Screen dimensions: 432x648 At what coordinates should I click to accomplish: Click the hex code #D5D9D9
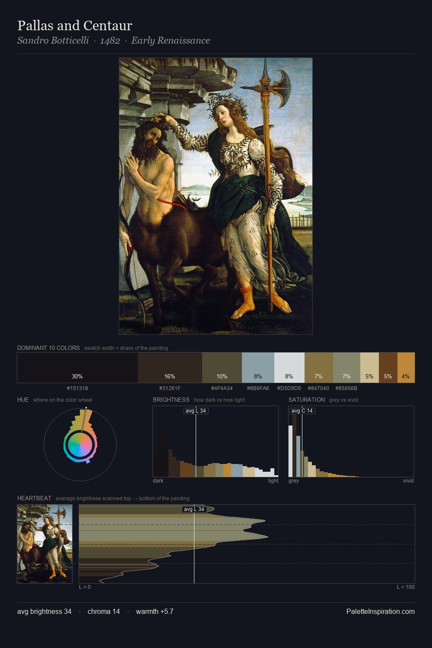tap(289, 388)
